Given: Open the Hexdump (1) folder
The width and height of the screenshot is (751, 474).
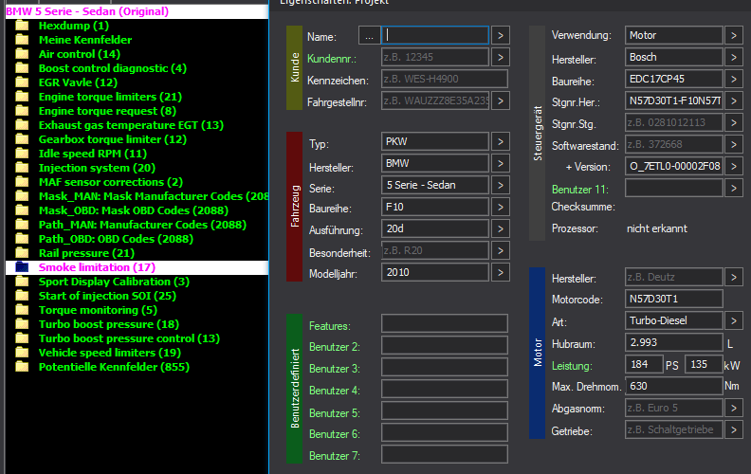Looking at the screenshot, I should 74,26.
